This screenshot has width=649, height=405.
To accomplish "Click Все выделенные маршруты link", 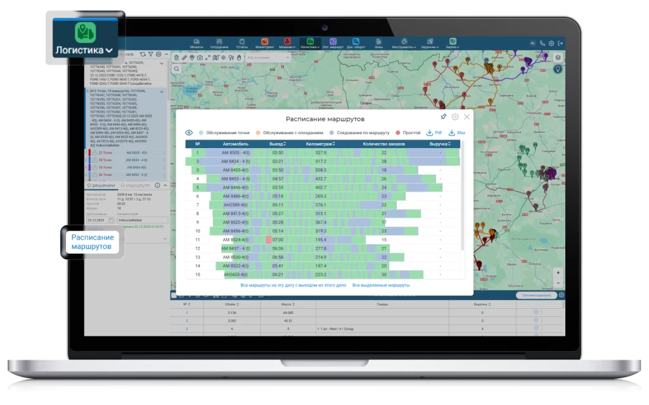I will click(x=381, y=285).
